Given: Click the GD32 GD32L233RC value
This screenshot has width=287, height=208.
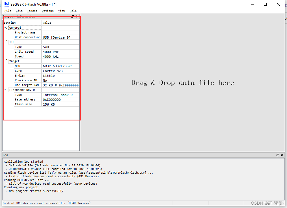Looking at the screenshot, I should pos(60,66).
